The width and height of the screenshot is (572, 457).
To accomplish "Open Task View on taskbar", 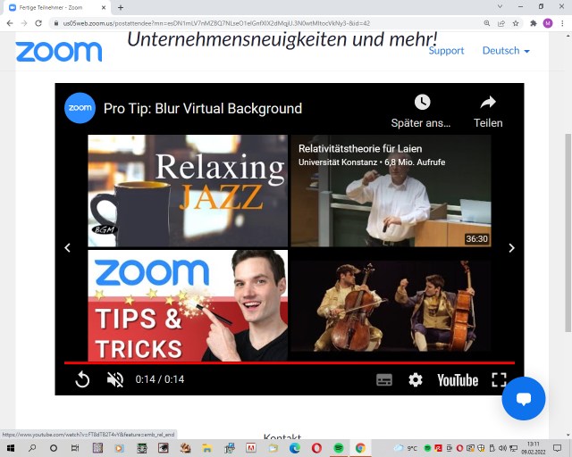I will [x=75, y=448].
